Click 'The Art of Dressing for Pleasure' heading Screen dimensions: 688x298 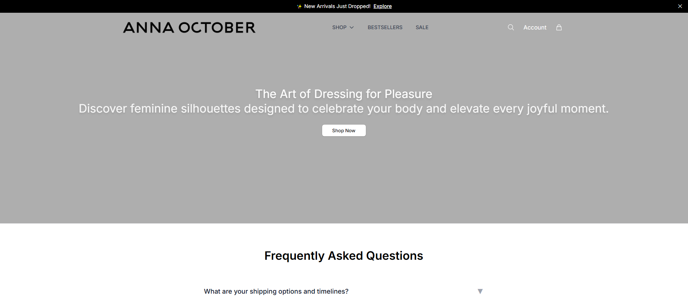click(x=344, y=94)
